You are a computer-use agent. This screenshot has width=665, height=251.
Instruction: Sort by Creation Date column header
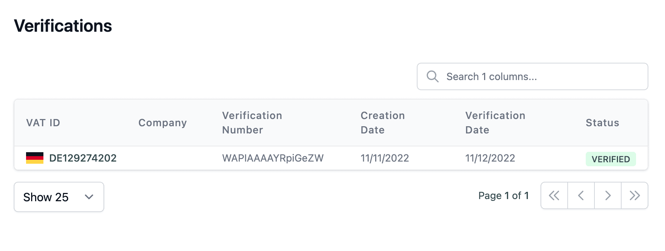[382, 123]
